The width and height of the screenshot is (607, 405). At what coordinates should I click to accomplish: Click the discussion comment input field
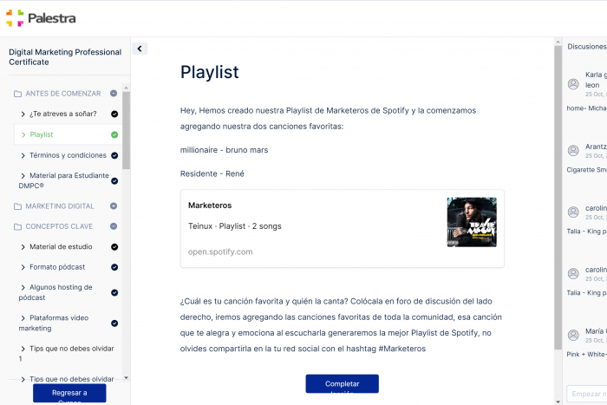pos(587,394)
